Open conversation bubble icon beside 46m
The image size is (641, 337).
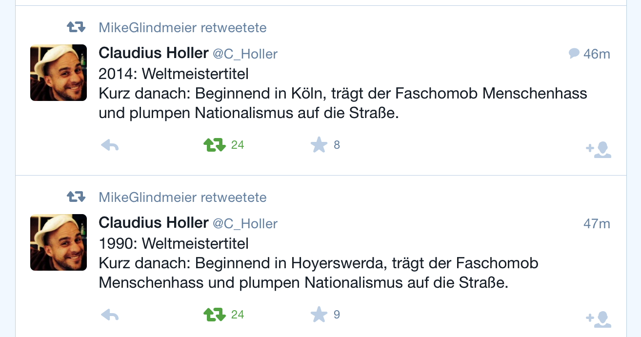(574, 53)
